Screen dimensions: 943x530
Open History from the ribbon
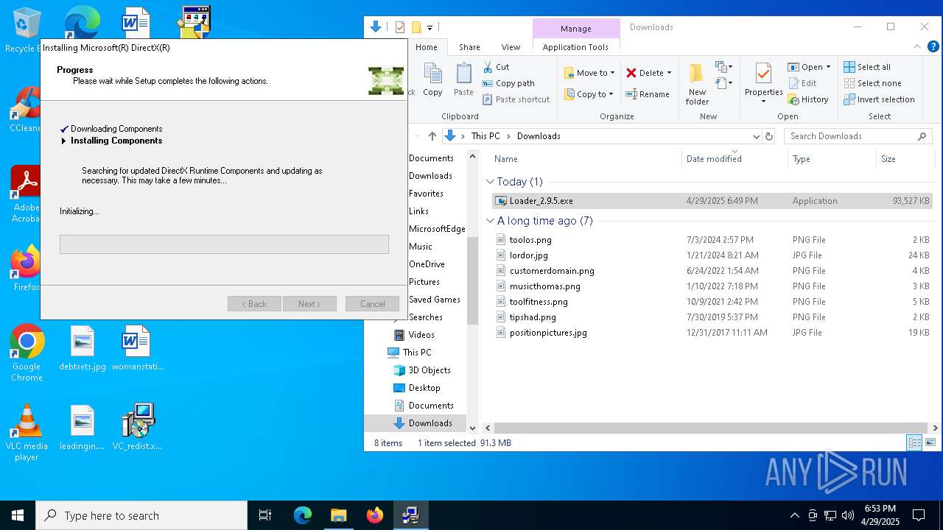[x=808, y=99]
